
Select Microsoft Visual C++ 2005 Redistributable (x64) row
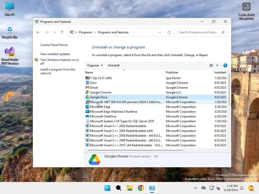(x=155, y=131)
